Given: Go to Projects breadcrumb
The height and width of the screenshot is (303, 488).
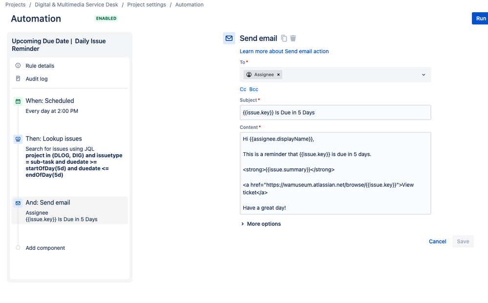Looking at the screenshot, I should coord(15,5).
